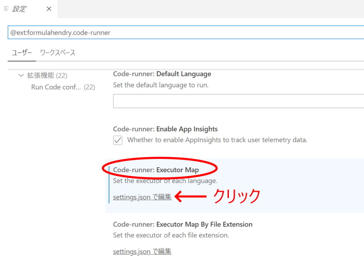Open settings.json link under Executor Map By File Extension
Screen dimensions: 364x263
(142, 251)
